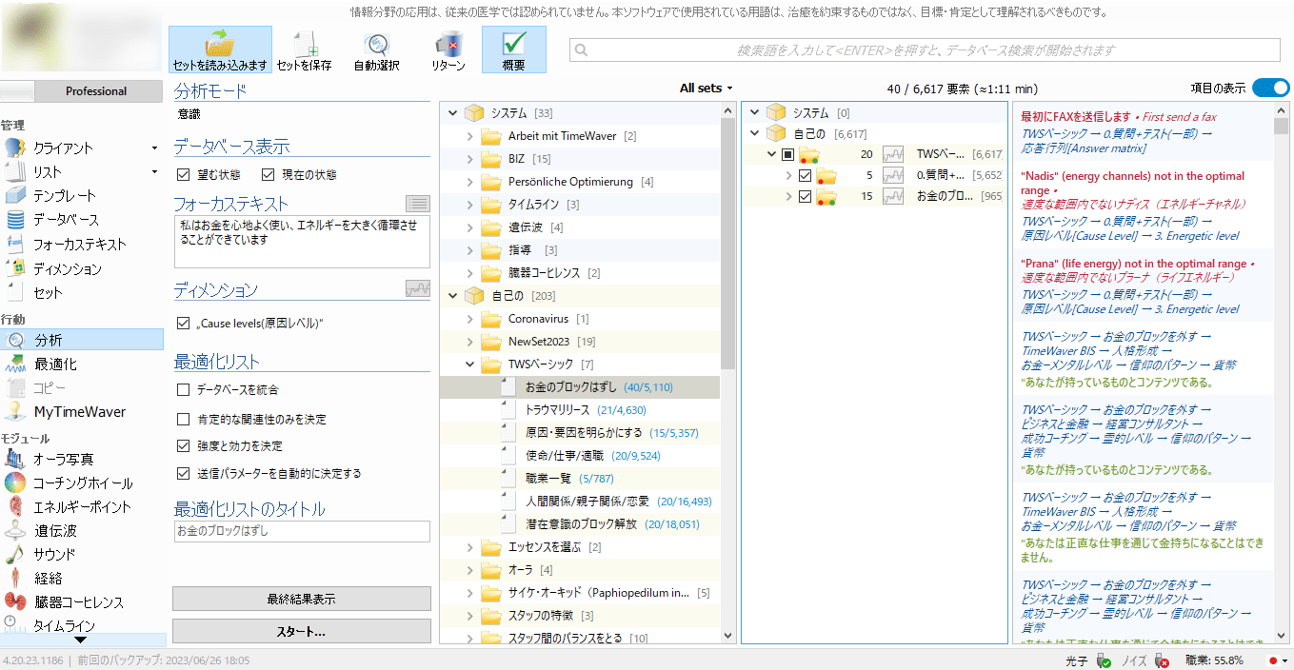
Task: Click the ノイズ status indicator
Action: (x=1145, y=660)
